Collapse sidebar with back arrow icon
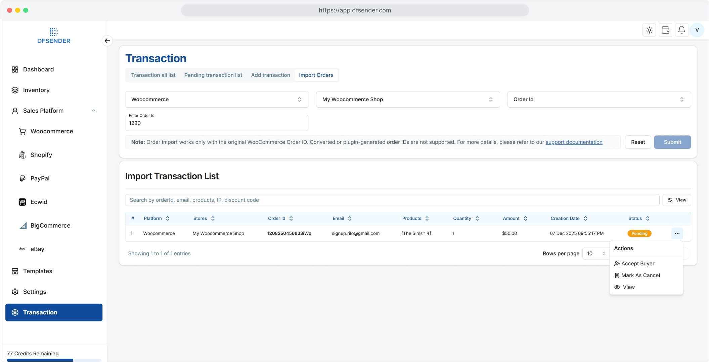710x362 pixels. click(107, 41)
